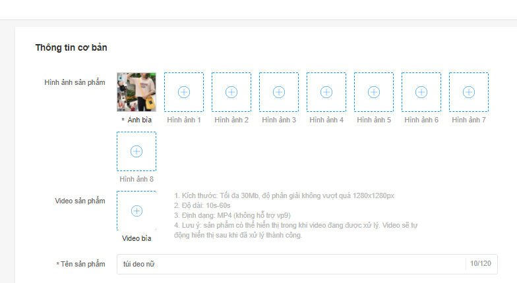Viewport: 517px width, 283px height.
Task: Focus the Tên sản phẩm text field
Action: [x=290, y=264]
